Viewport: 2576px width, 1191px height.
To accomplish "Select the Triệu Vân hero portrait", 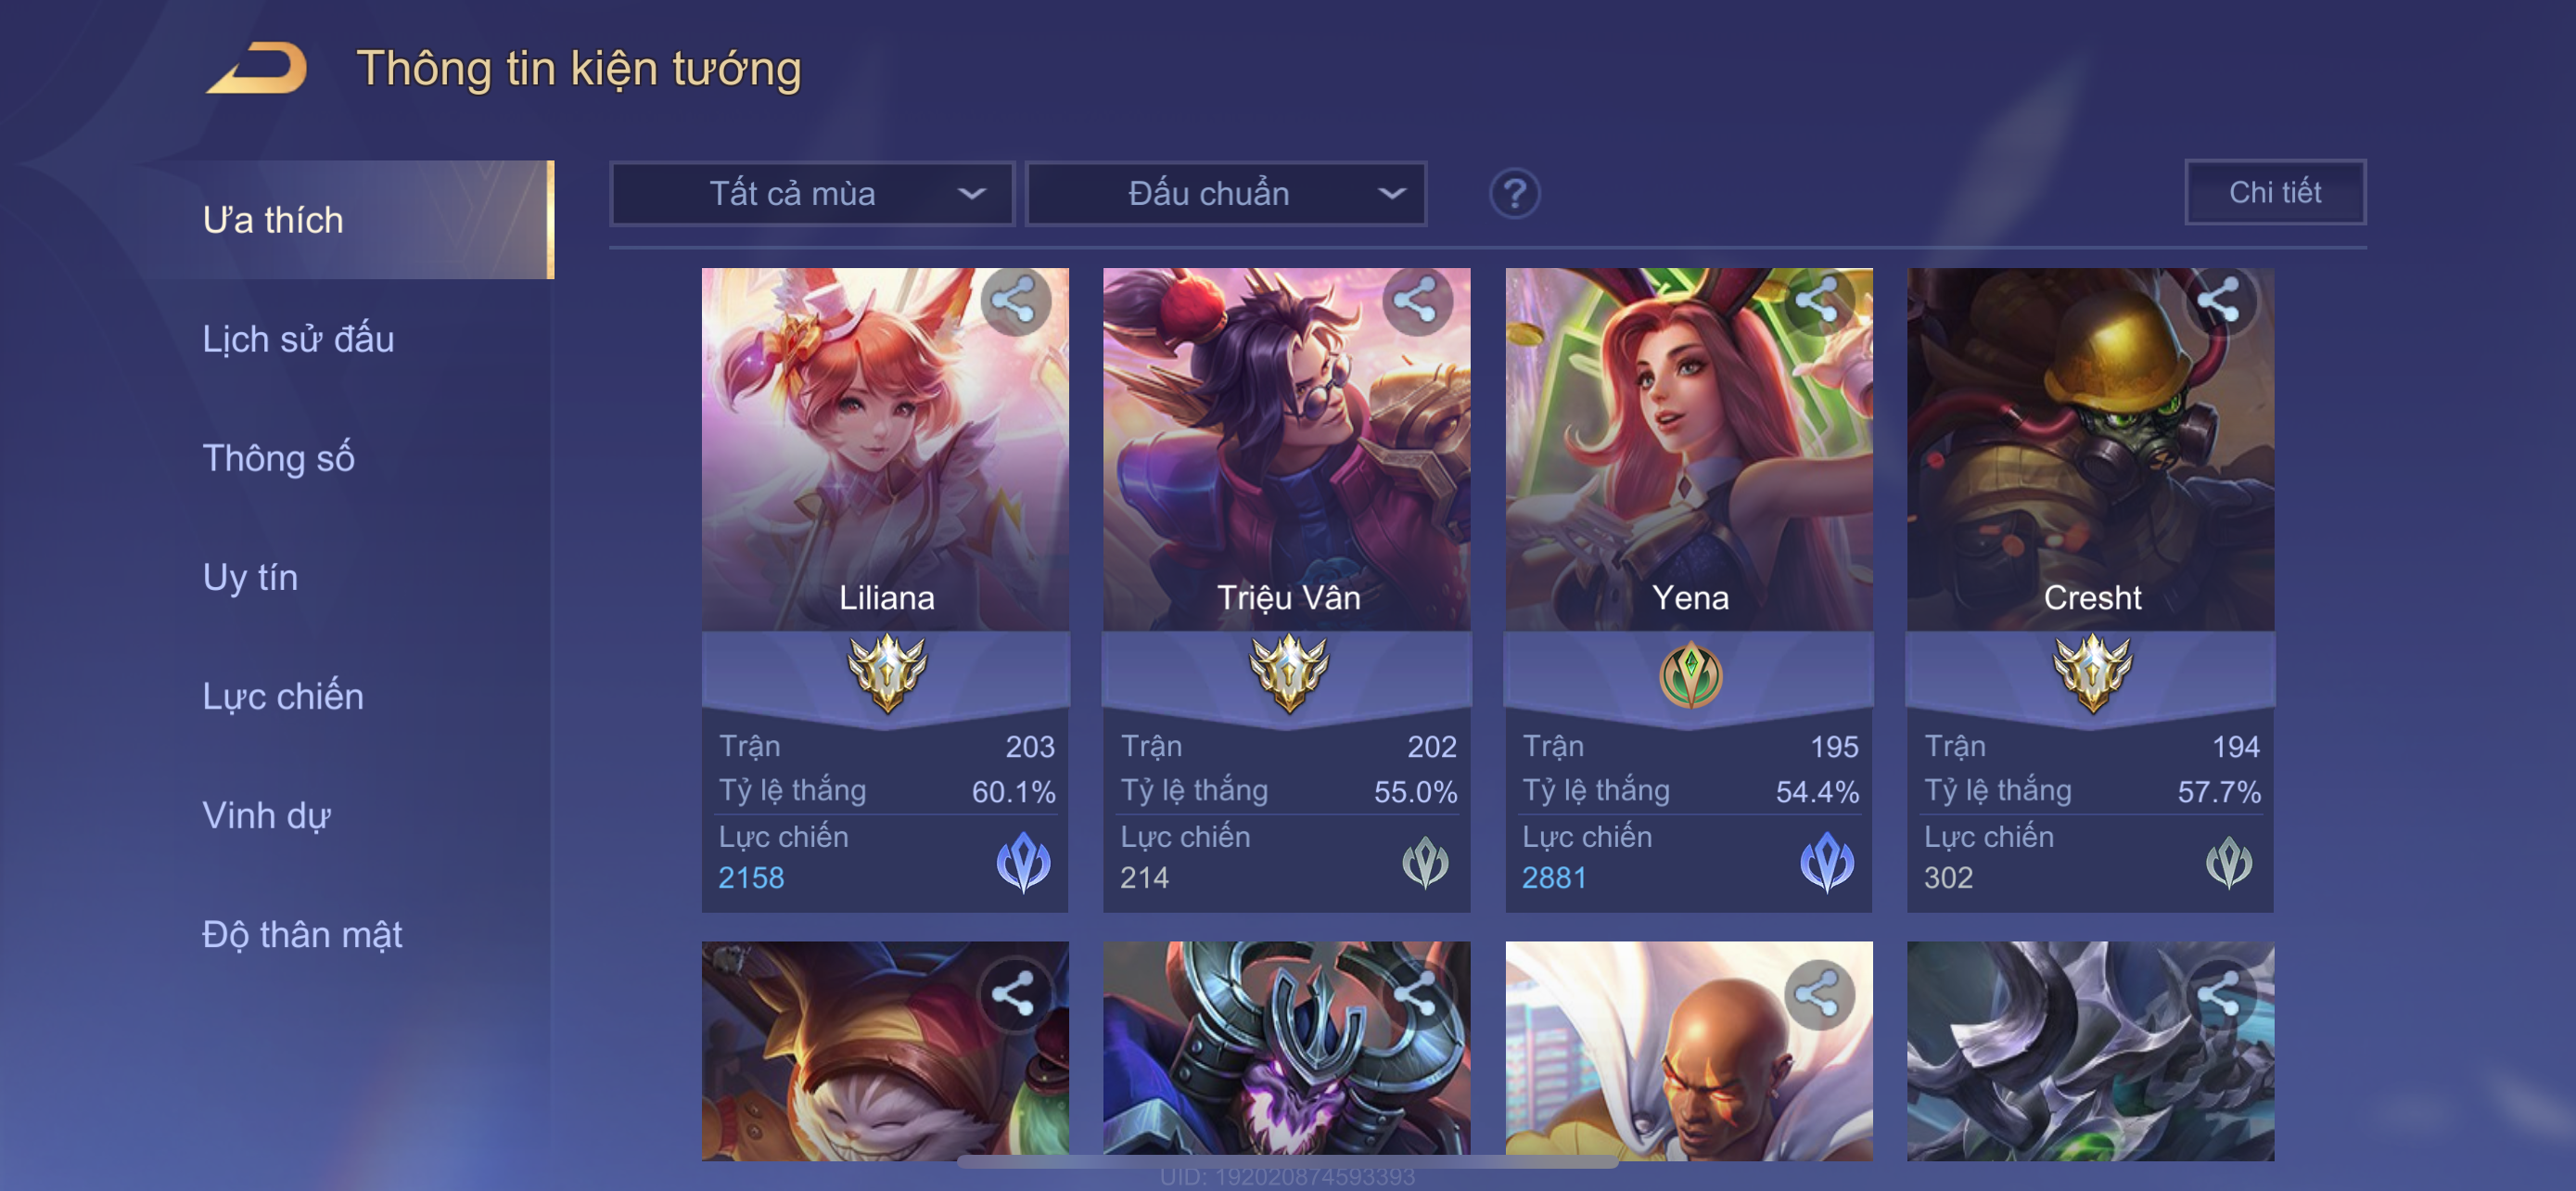I will [1287, 449].
